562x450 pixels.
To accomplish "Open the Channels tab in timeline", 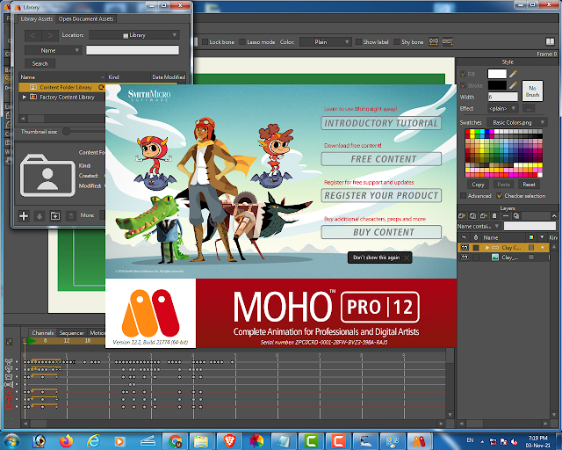I will point(43,332).
